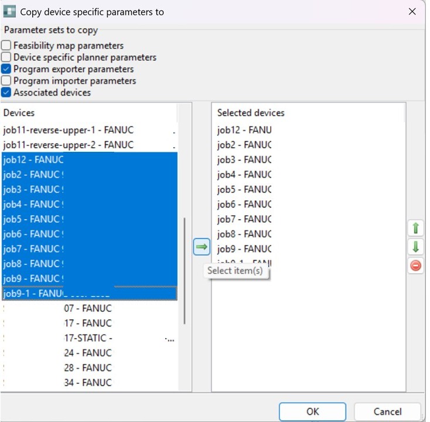The height and width of the screenshot is (422, 430).
Task: Select job12 in the Devices list
Action: [33, 160]
